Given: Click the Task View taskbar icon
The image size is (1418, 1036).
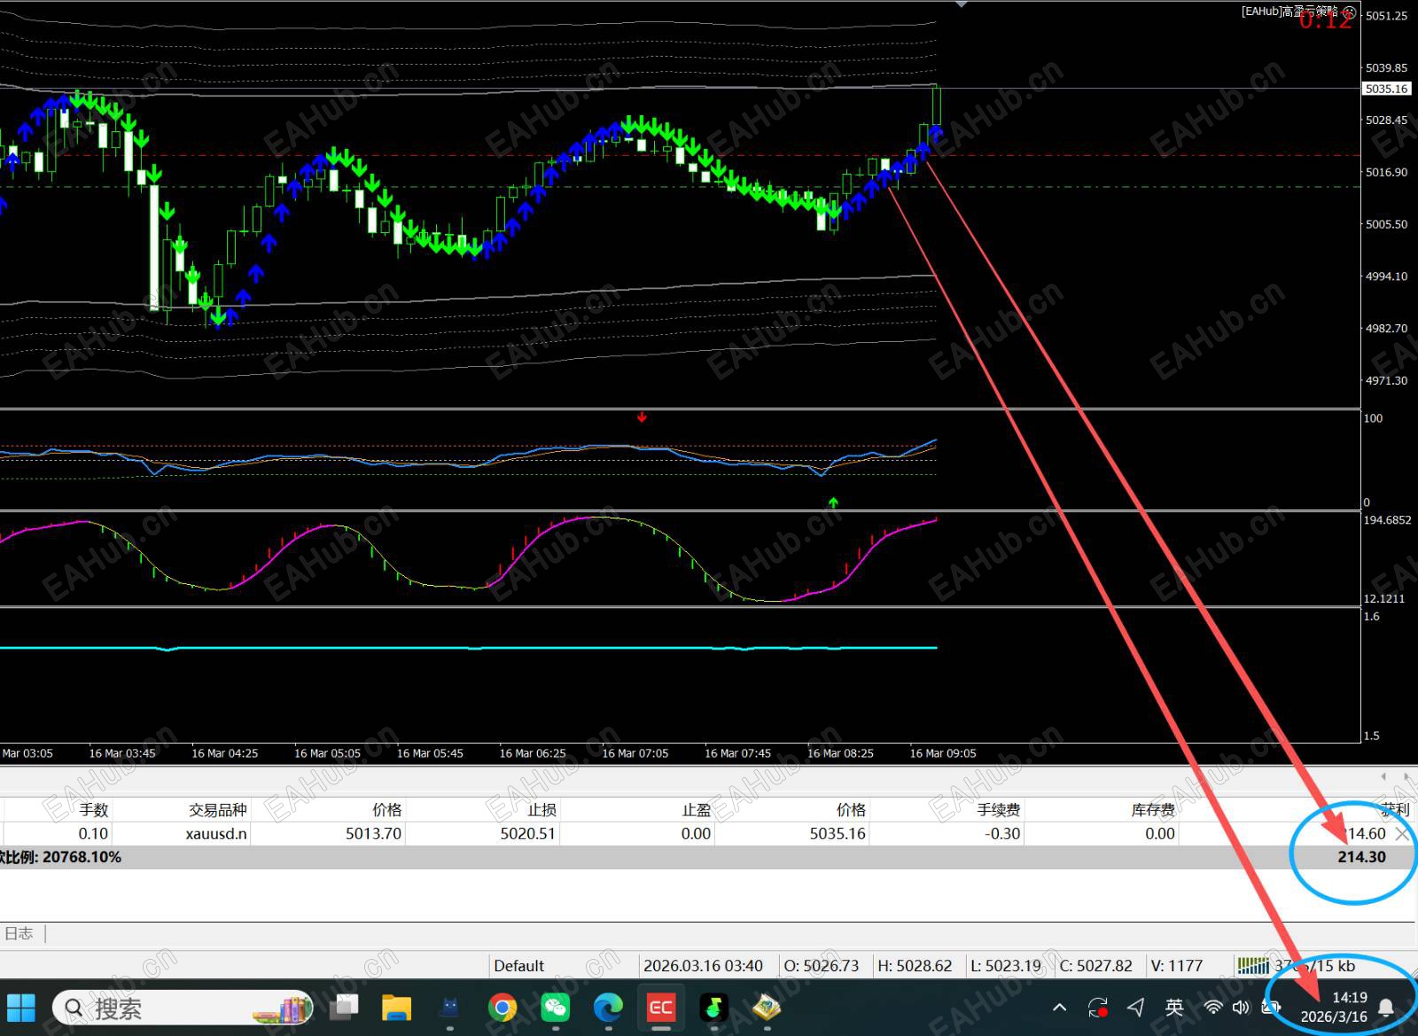Looking at the screenshot, I should click(x=344, y=1007).
